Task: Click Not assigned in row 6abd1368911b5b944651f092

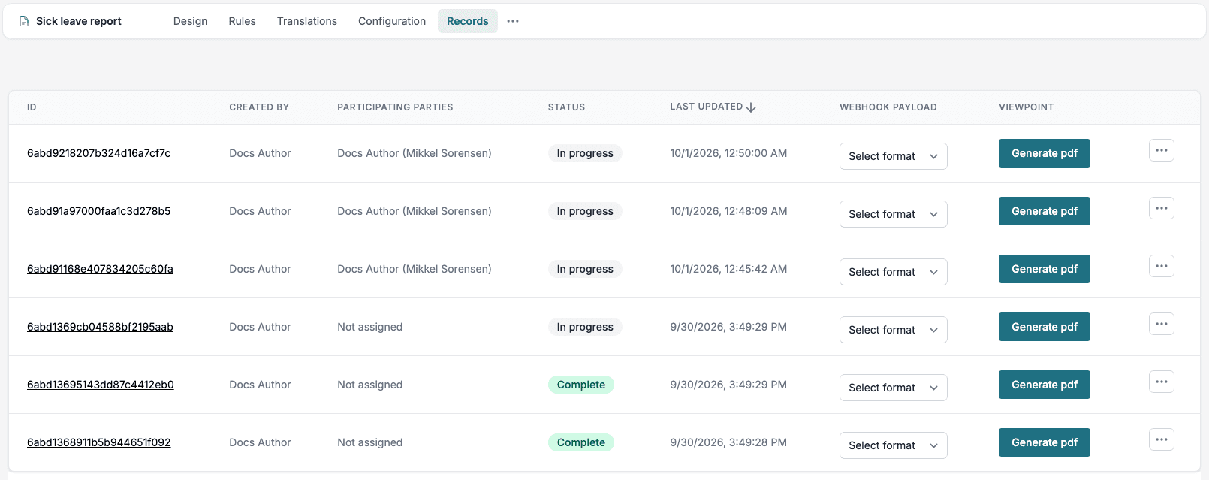Action: coord(370,442)
